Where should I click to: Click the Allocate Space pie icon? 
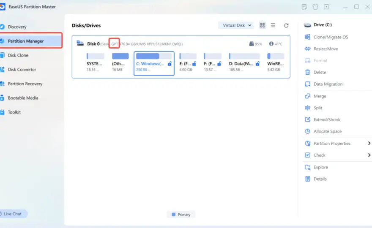(x=307, y=131)
